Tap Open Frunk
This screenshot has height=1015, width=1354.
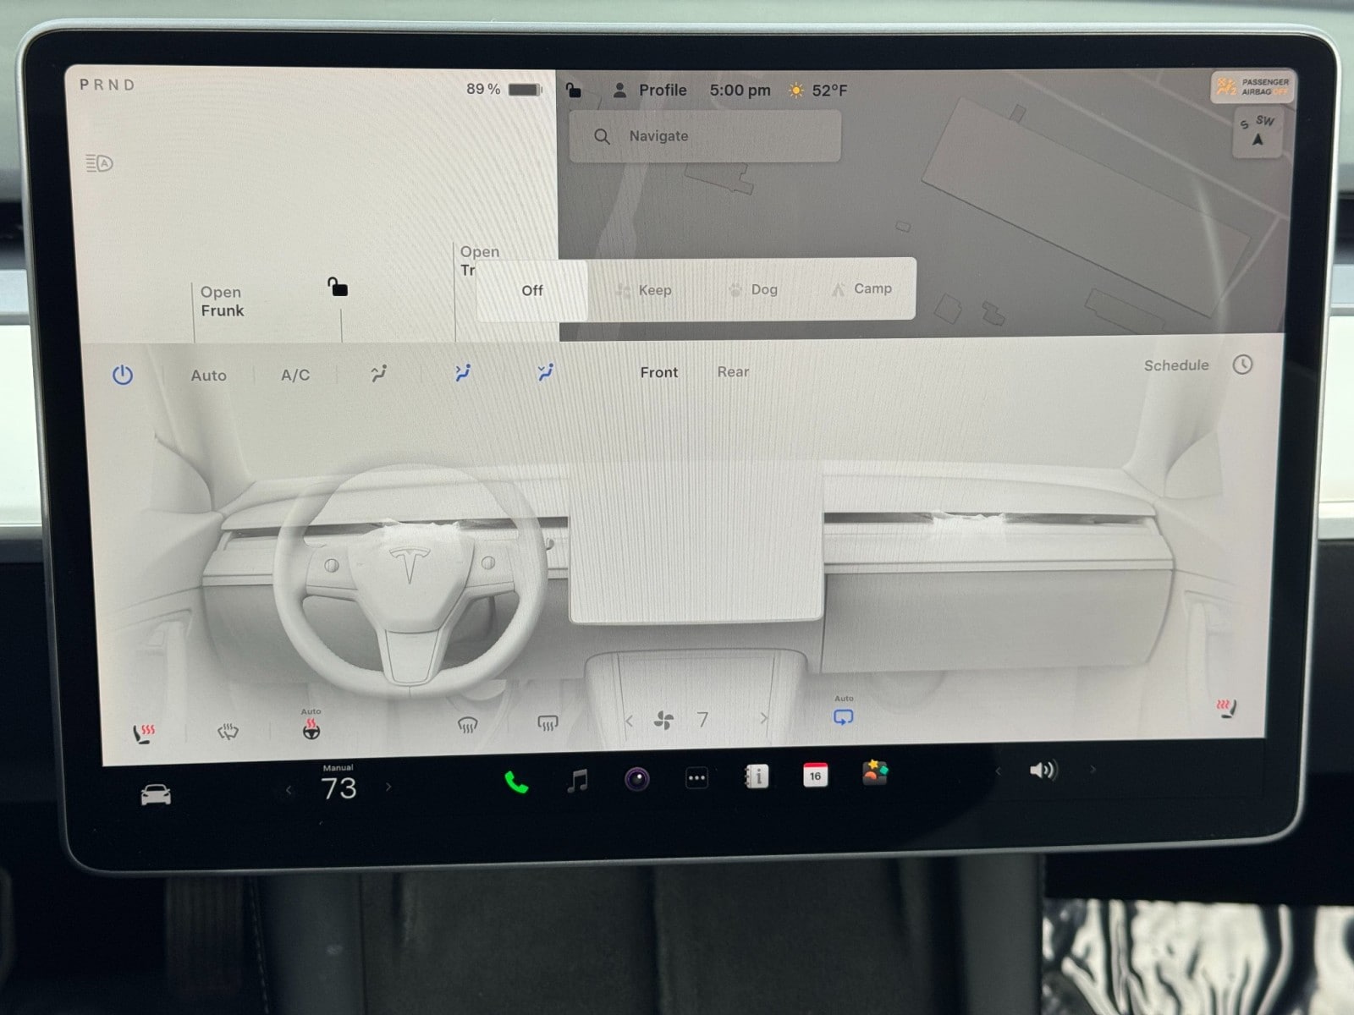point(222,302)
